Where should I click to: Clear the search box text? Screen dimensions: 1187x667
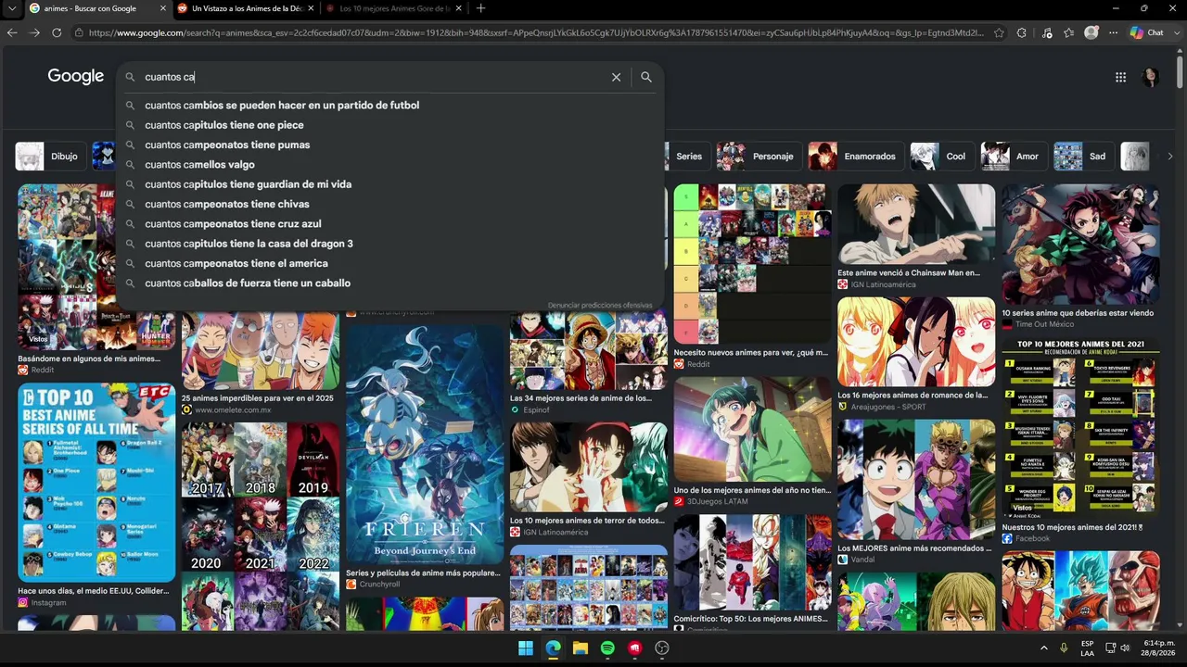click(616, 77)
